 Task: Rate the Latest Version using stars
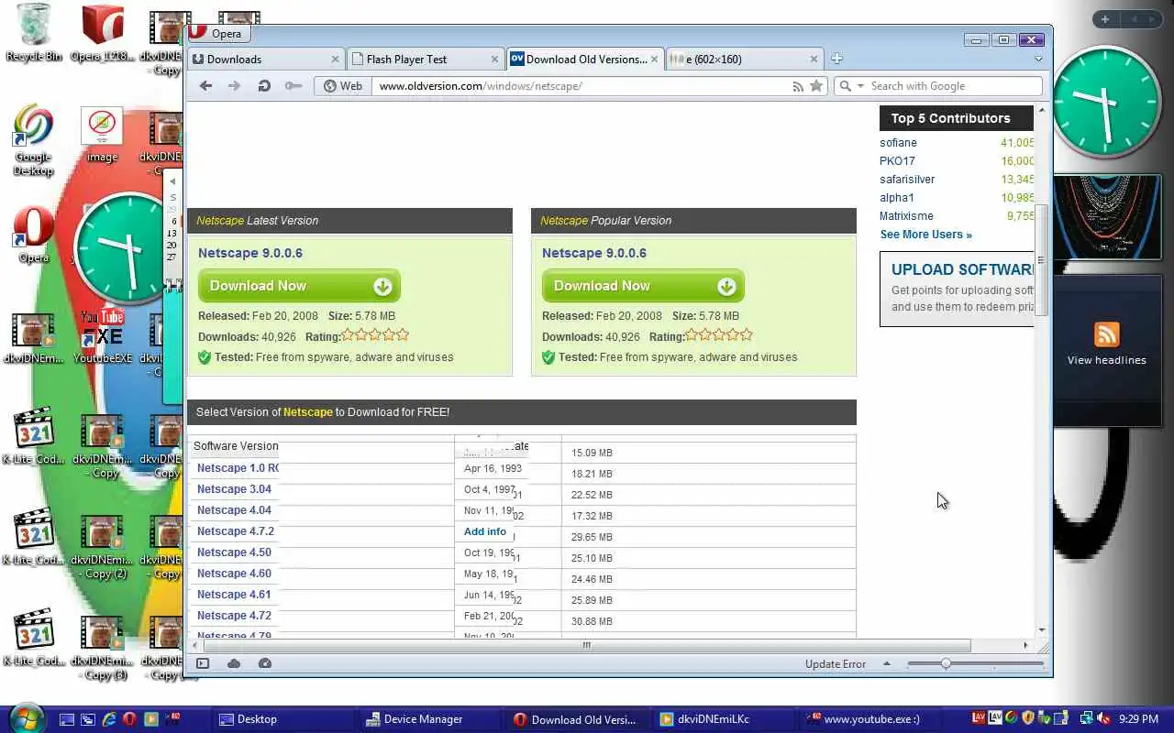coord(375,335)
